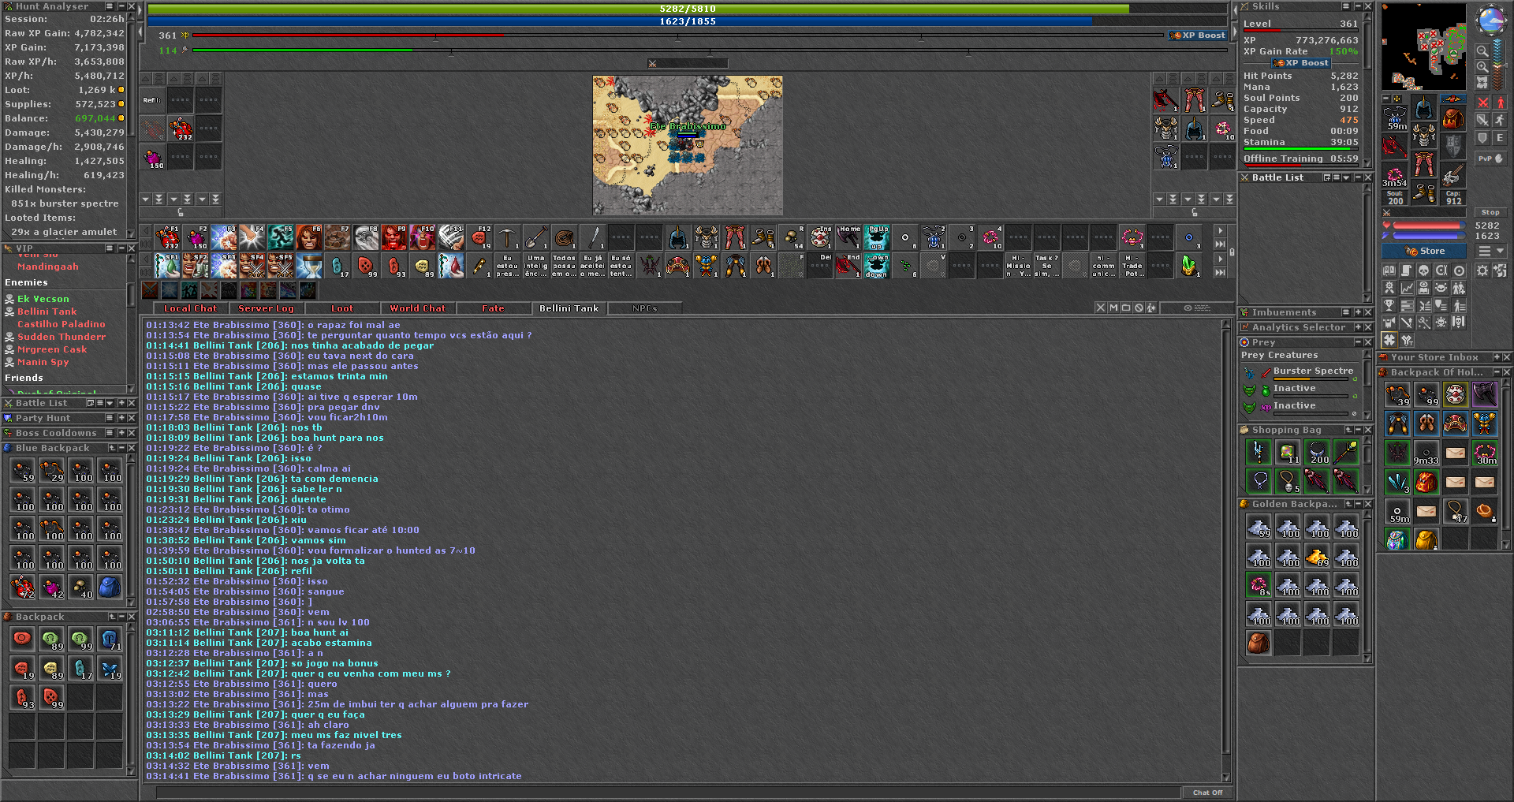Open the Hunt Analyser panel menu
The height and width of the screenshot is (802, 1514).
click(x=110, y=6)
